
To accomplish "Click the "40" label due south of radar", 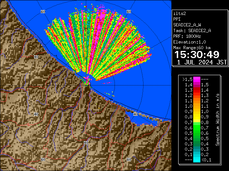I will pos(86,142).
